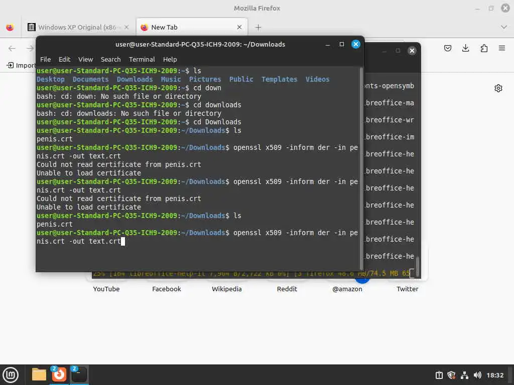Open Reddit shortcut
The image size is (514, 385).
coord(287,289)
